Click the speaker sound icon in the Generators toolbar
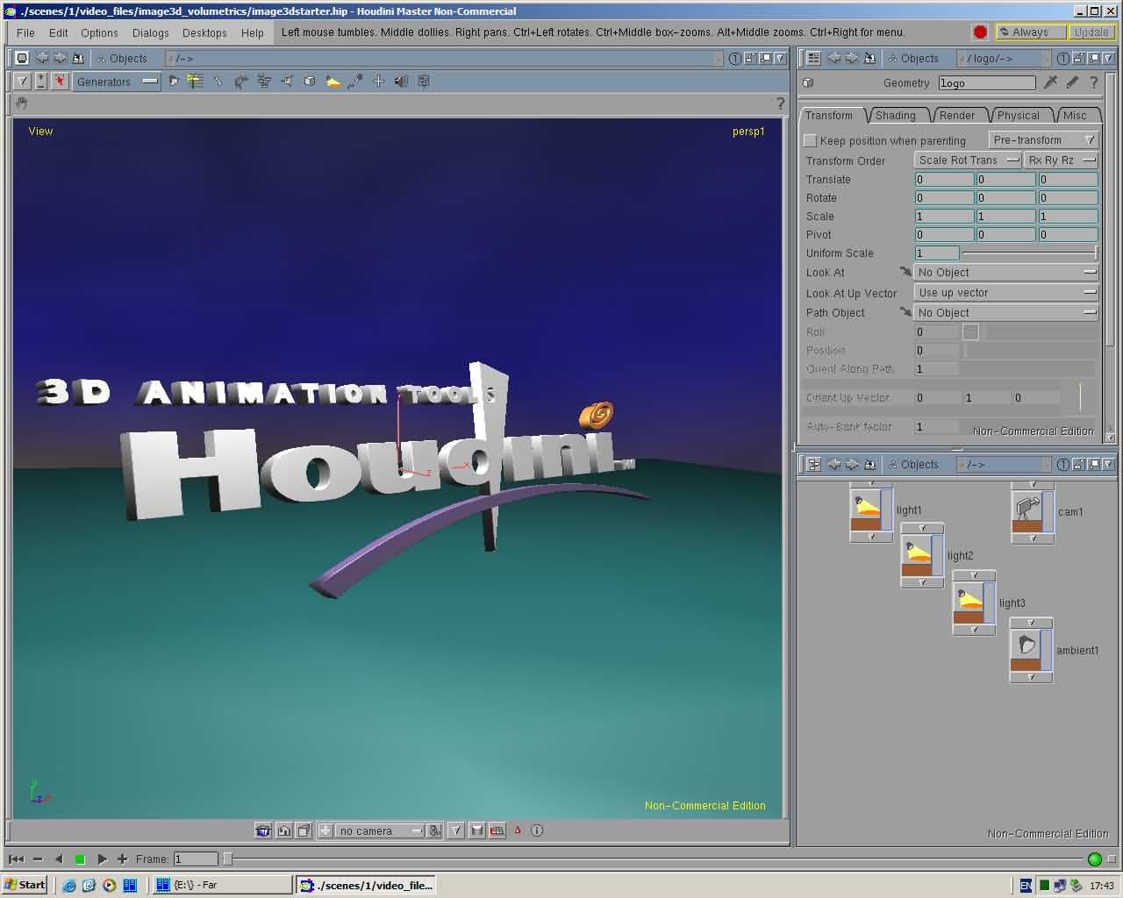This screenshot has height=898, width=1123. tap(401, 82)
